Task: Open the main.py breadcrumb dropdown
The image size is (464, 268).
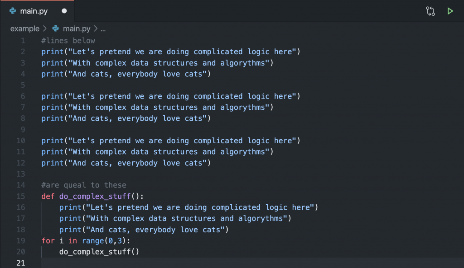Action: (77, 28)
